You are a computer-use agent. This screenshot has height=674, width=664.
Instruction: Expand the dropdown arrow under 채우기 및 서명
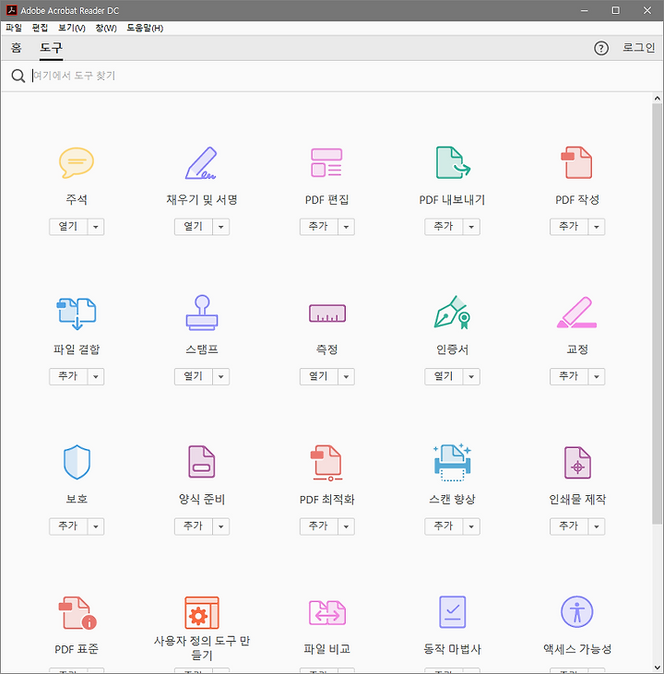point(221,227)
